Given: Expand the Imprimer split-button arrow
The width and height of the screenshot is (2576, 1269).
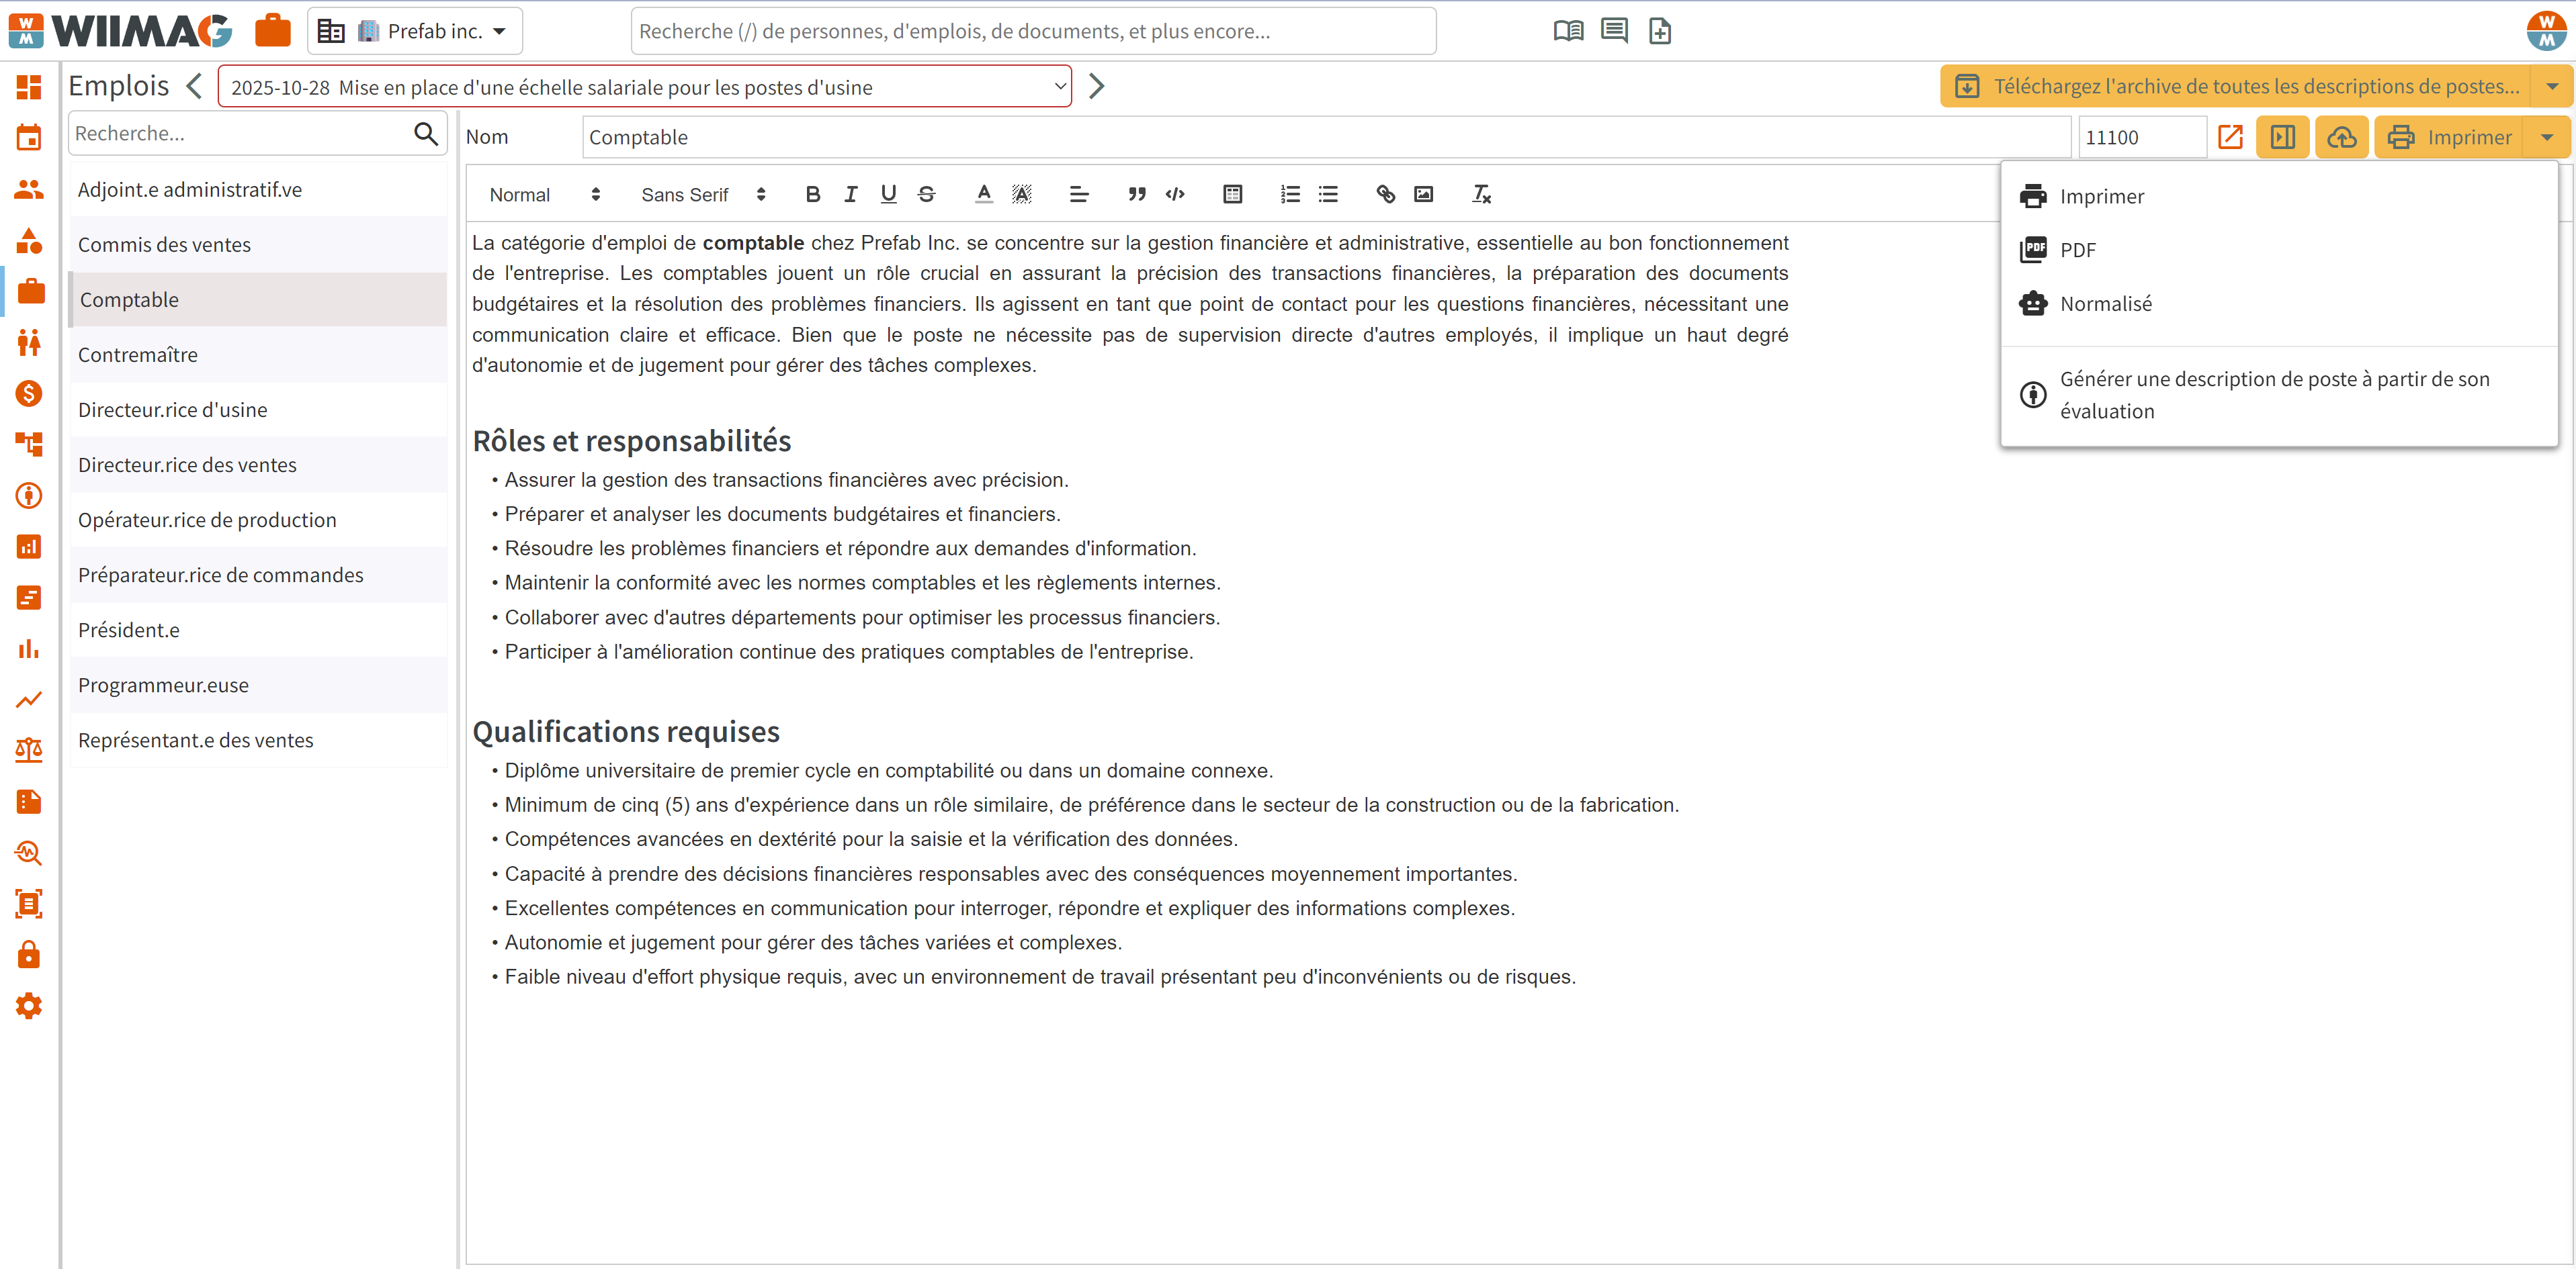Looking at the screenshot, I should click(x=2546, y=137).
